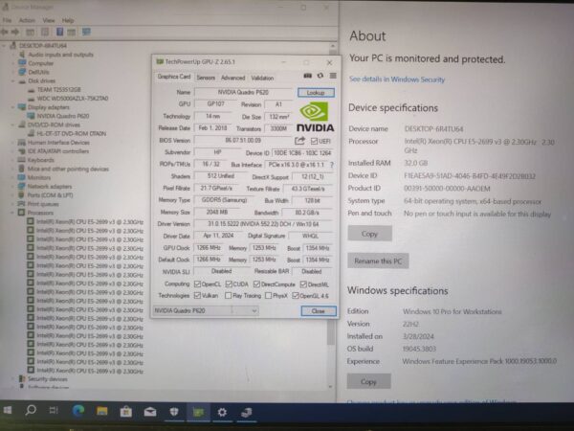This screenshot has height=431, width=574.
Task: Open the Action menu in Device Manager
Action: pyautogui.click(x=27, y=20)
